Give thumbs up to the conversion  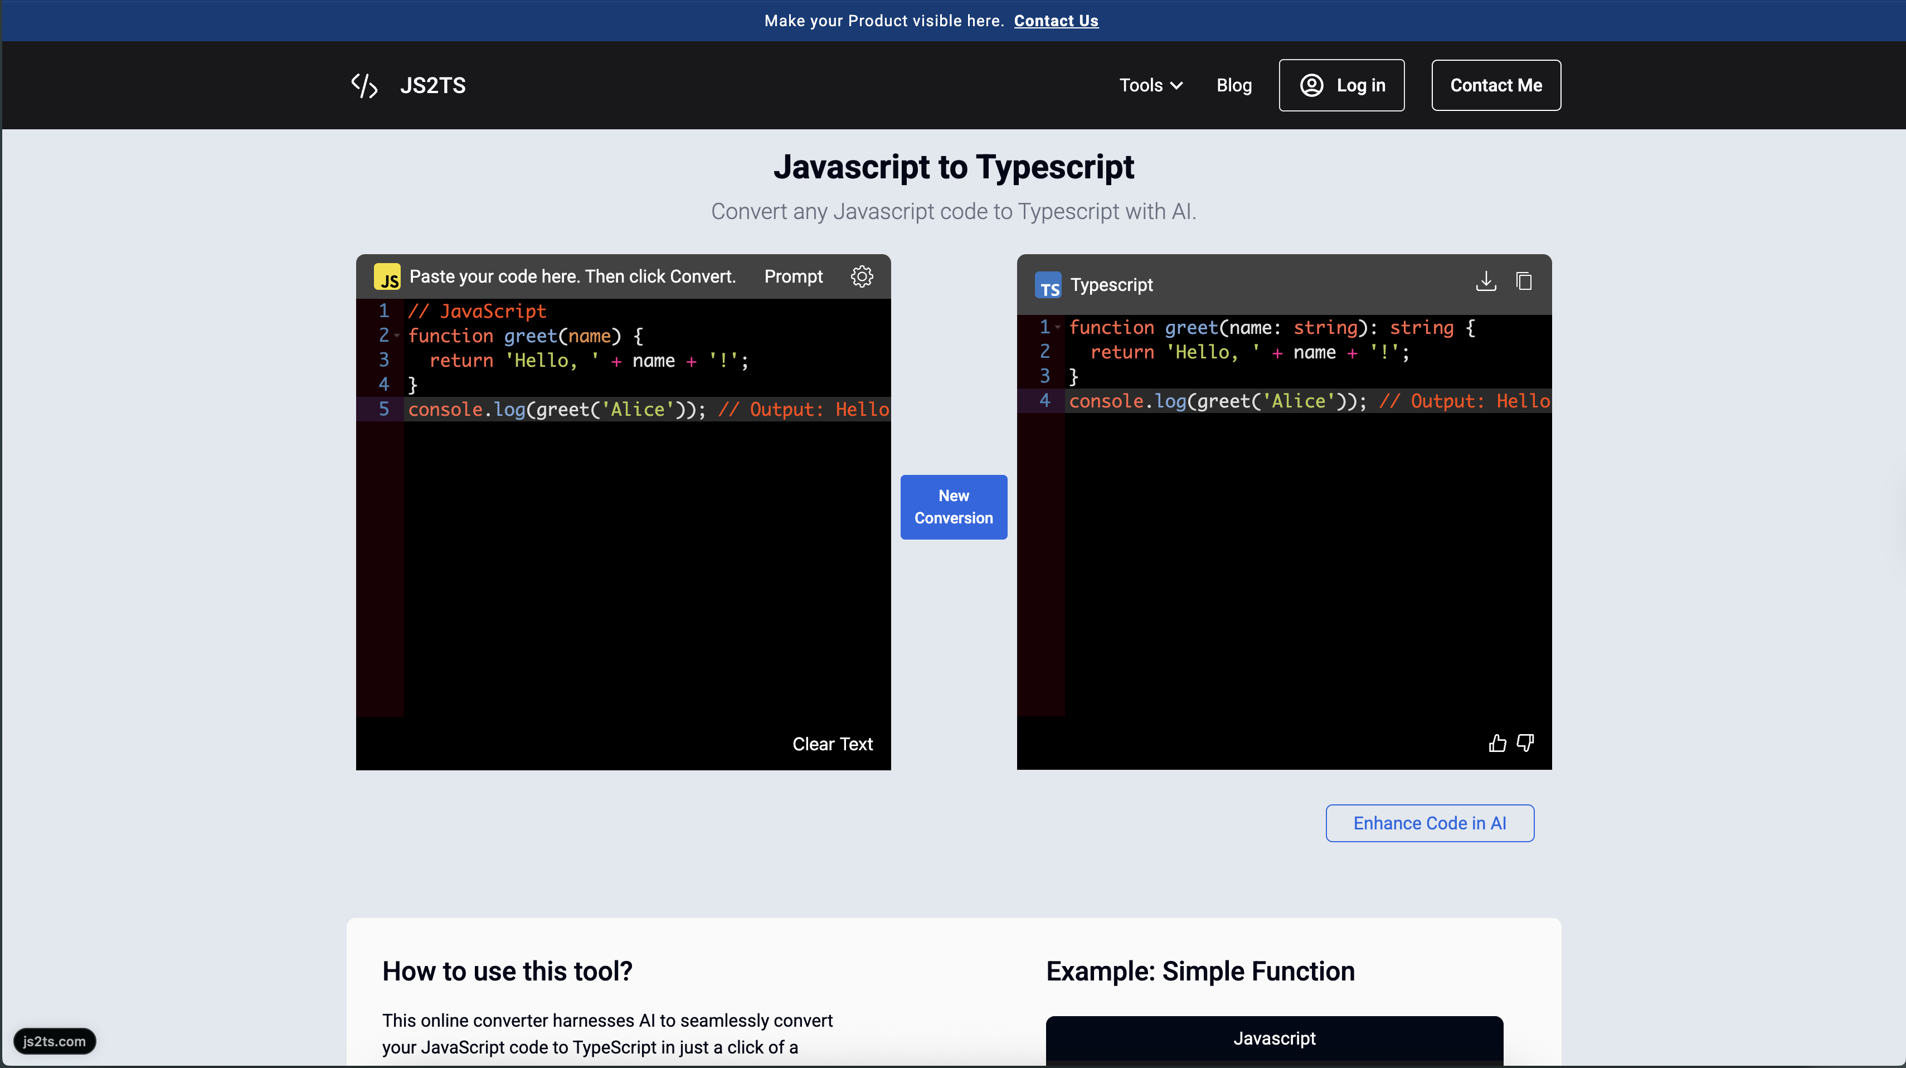(x=1497, y=742)
